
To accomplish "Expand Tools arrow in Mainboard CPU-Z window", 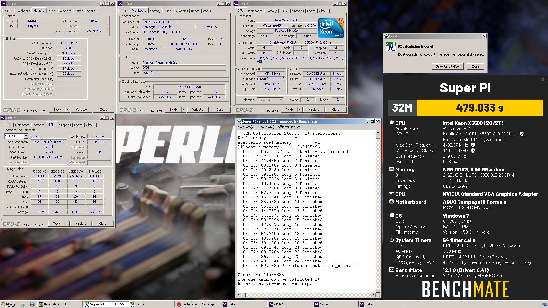I will [184, 110].
